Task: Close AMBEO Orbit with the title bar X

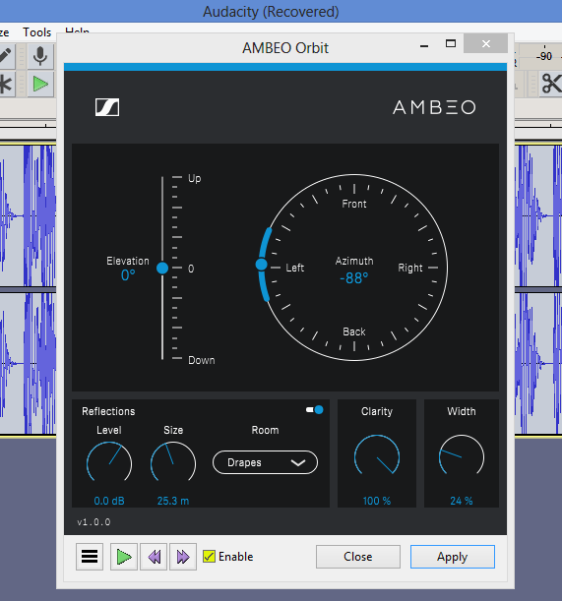Action: 486,43
